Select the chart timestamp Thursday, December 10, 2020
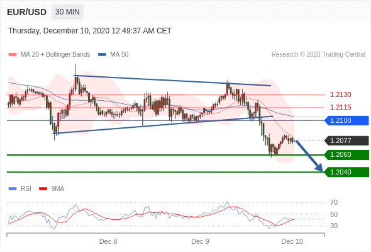Image resolution: width=371 pixels, height=252 pixels. point(90,31)
